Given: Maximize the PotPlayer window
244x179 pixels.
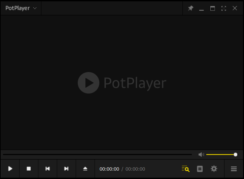Looking at the screenshot, I should pos(213,8).
